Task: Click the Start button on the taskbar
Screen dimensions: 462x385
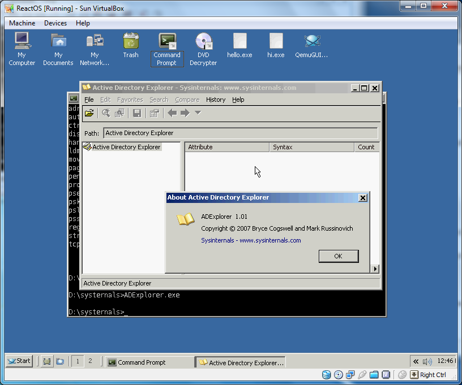Action: point(19,361)
